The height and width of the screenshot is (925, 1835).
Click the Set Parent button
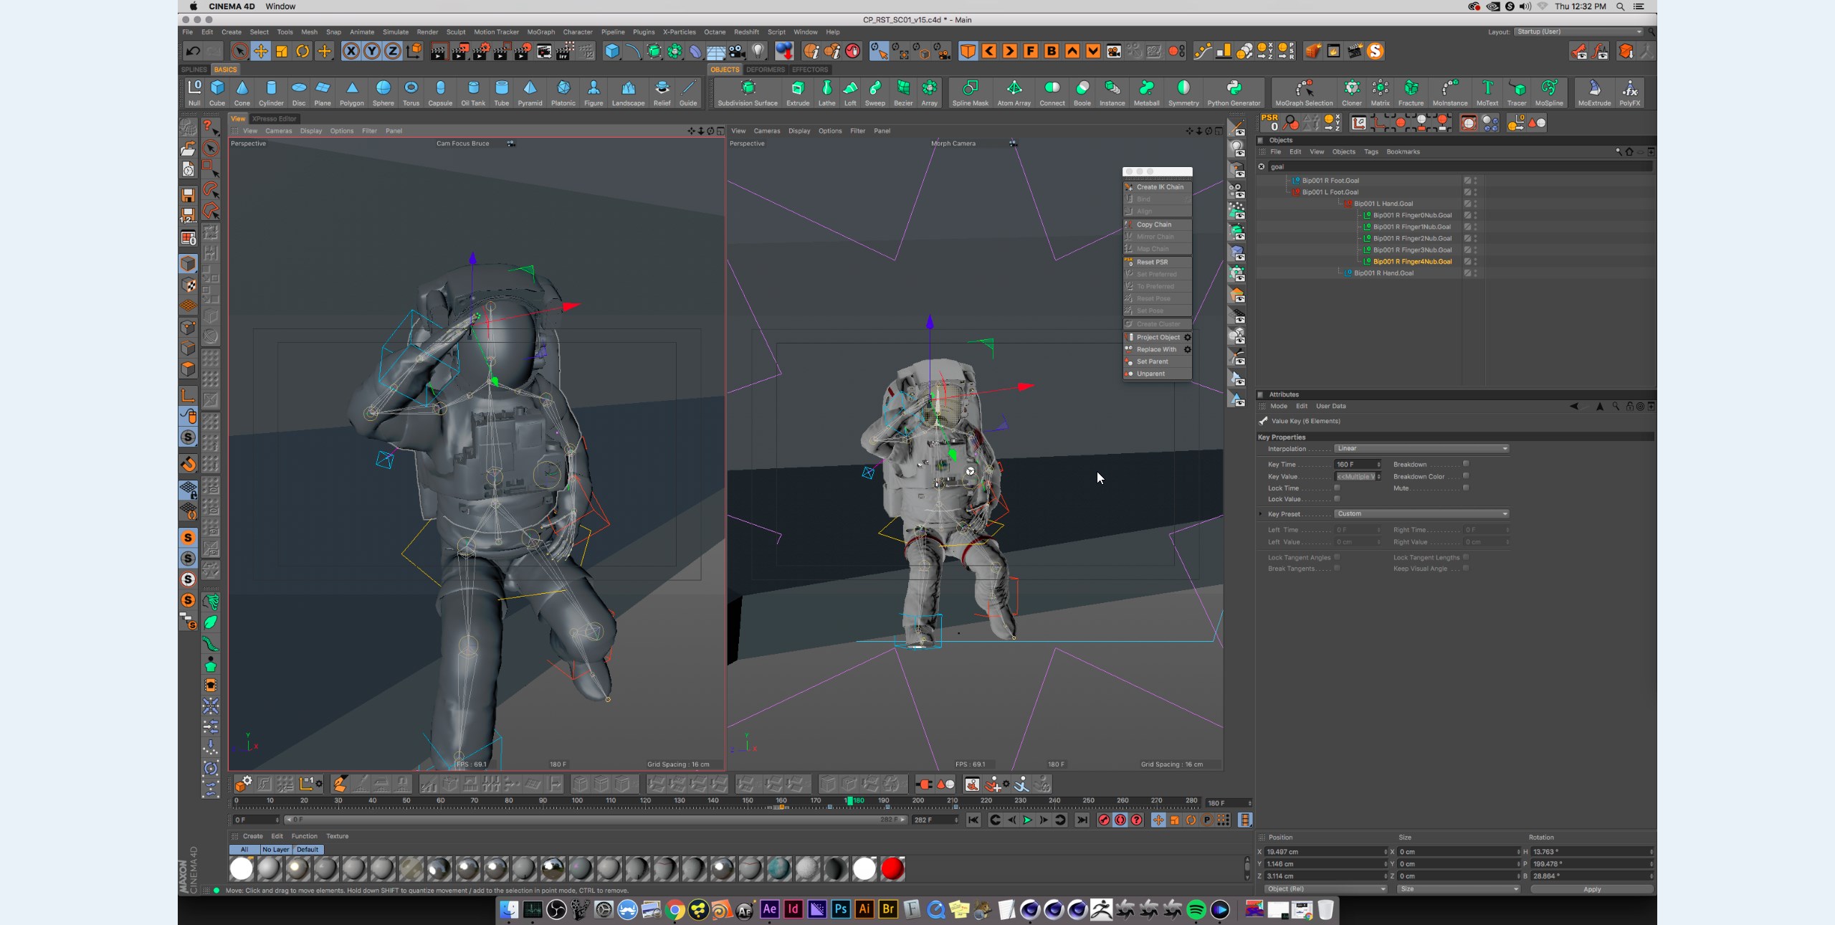pyautogui.click(x=1157, y=361)
